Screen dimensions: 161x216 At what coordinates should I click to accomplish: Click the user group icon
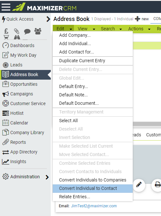point(38,31)
